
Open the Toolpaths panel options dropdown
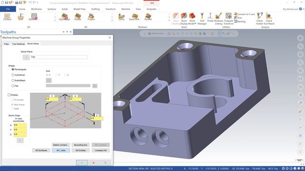63,32
